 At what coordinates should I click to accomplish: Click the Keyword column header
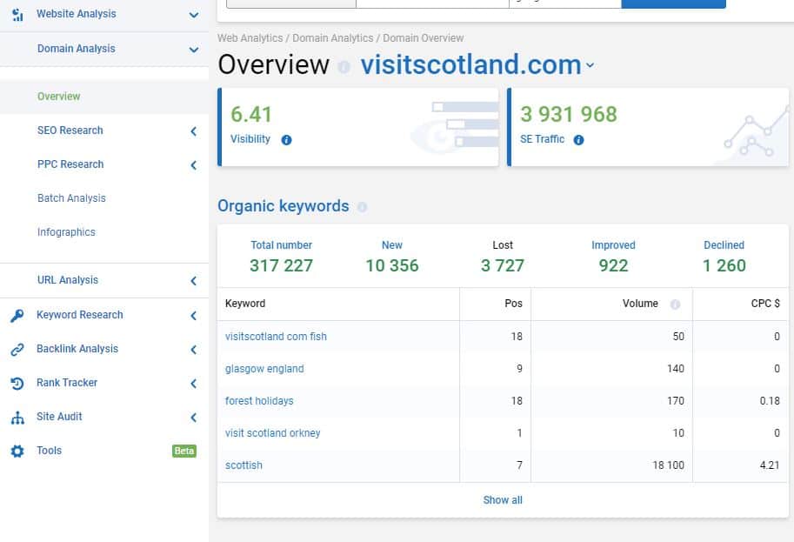pos(245,304)
